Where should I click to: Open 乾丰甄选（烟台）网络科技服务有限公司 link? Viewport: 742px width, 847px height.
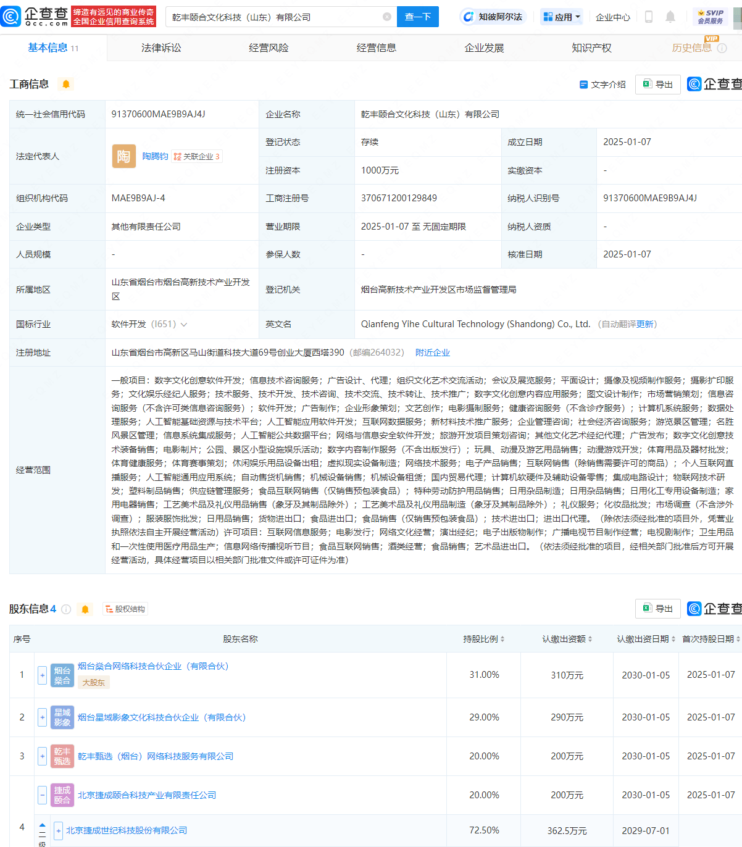[x=156, y=756]
